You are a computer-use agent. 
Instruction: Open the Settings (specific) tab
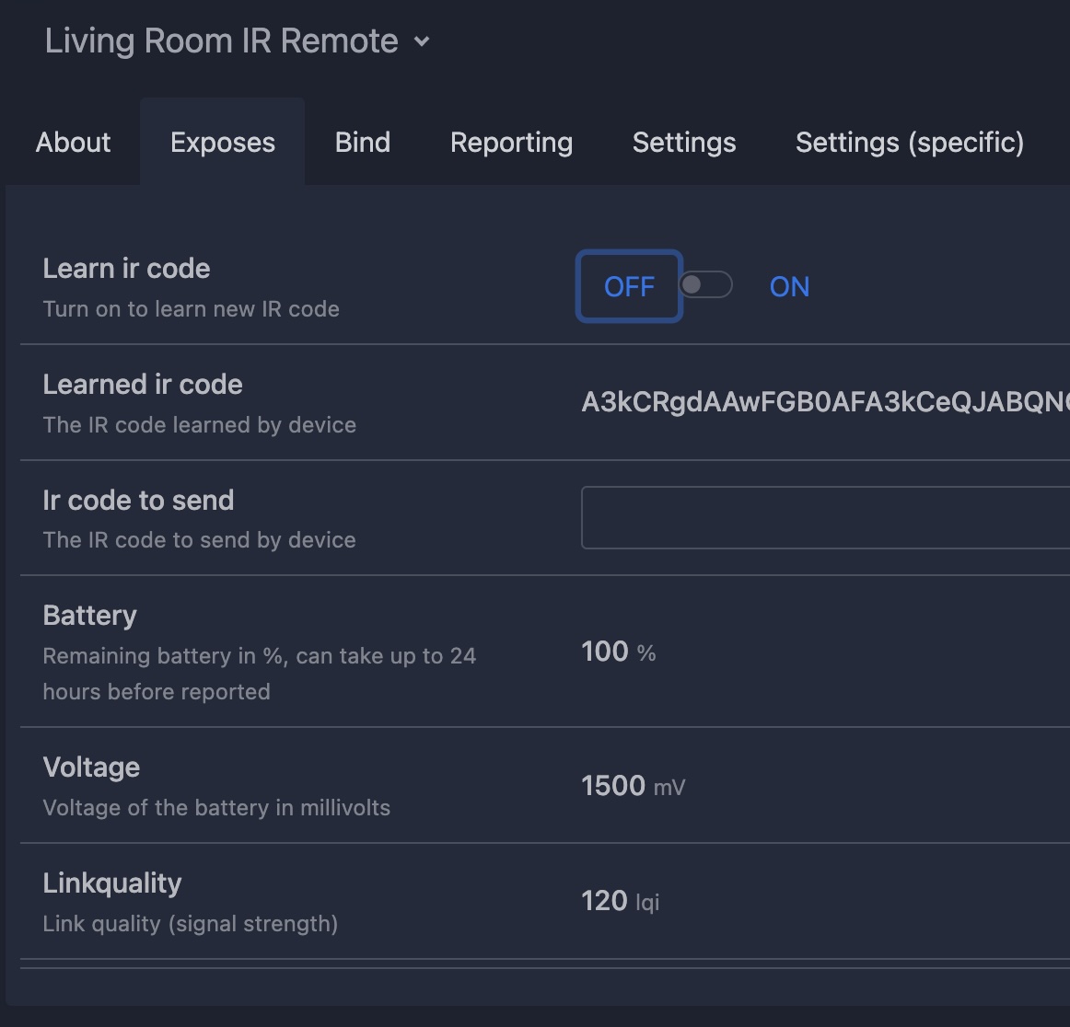(910, 143)
